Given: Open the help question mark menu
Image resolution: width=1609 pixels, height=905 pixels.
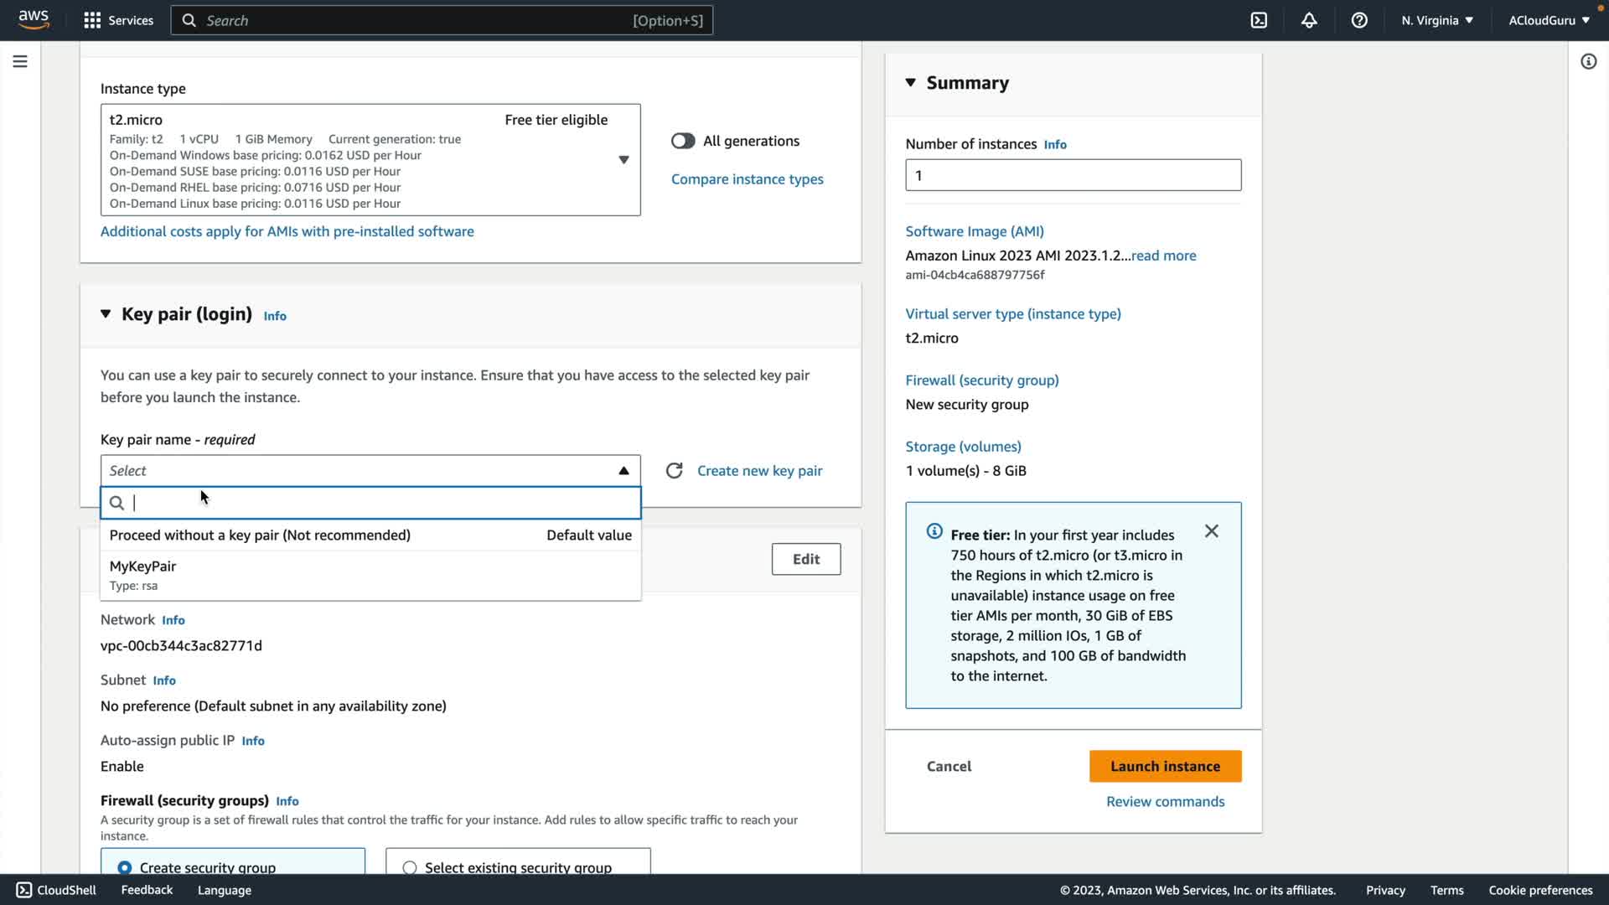Looking at the screenshot, I should (1359, 20).
